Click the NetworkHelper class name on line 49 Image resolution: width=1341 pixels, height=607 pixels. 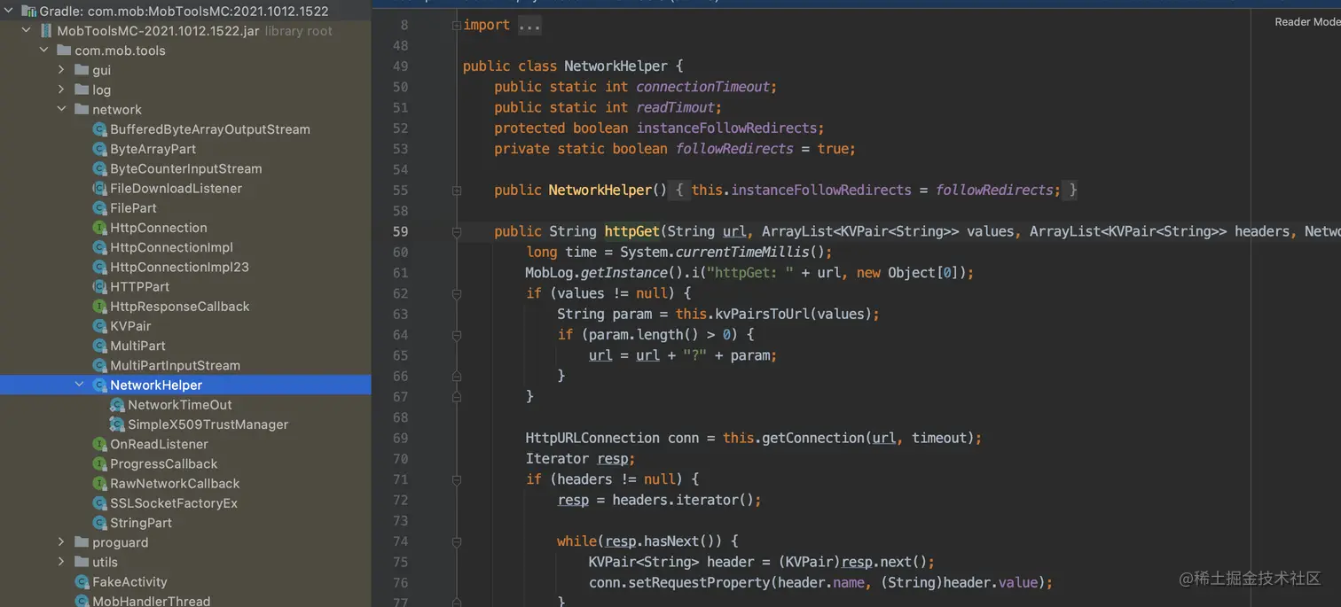616,66
